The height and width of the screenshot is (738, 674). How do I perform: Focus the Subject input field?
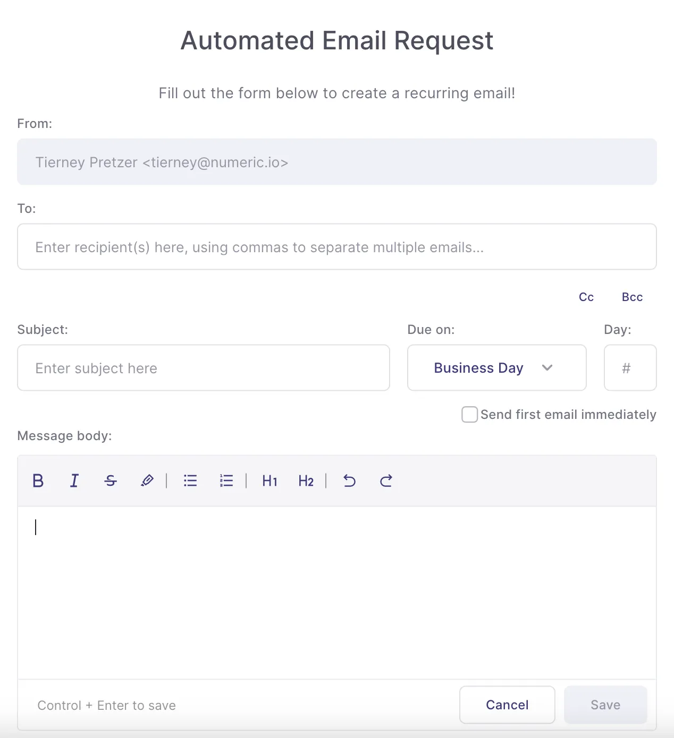(204, 368)
